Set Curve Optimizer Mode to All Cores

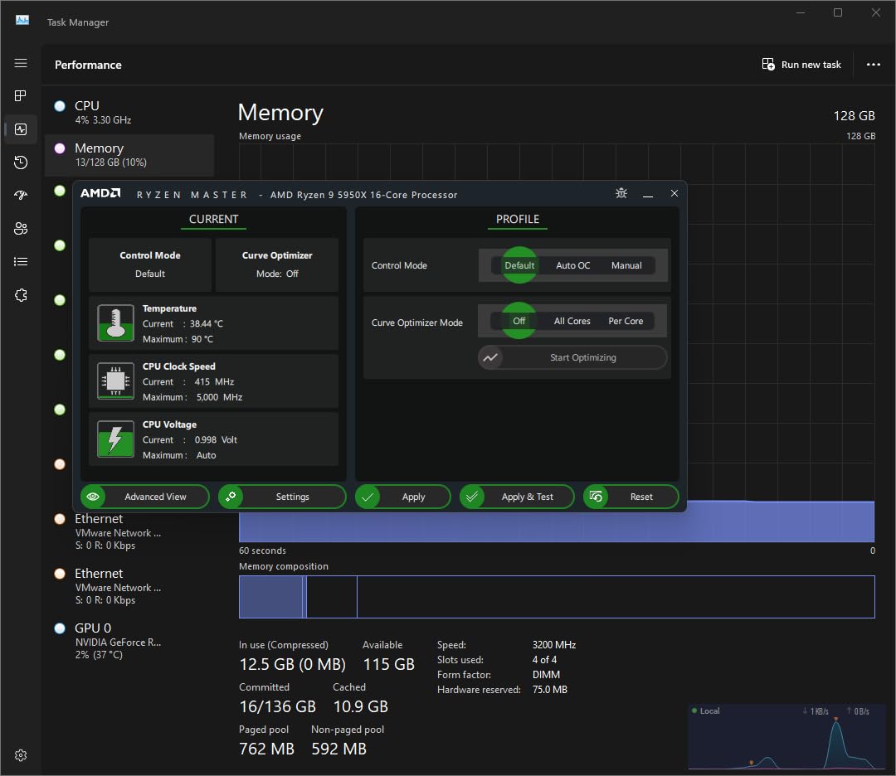point(572,321)
